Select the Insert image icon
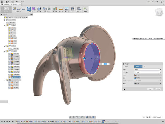 point(67,9)
